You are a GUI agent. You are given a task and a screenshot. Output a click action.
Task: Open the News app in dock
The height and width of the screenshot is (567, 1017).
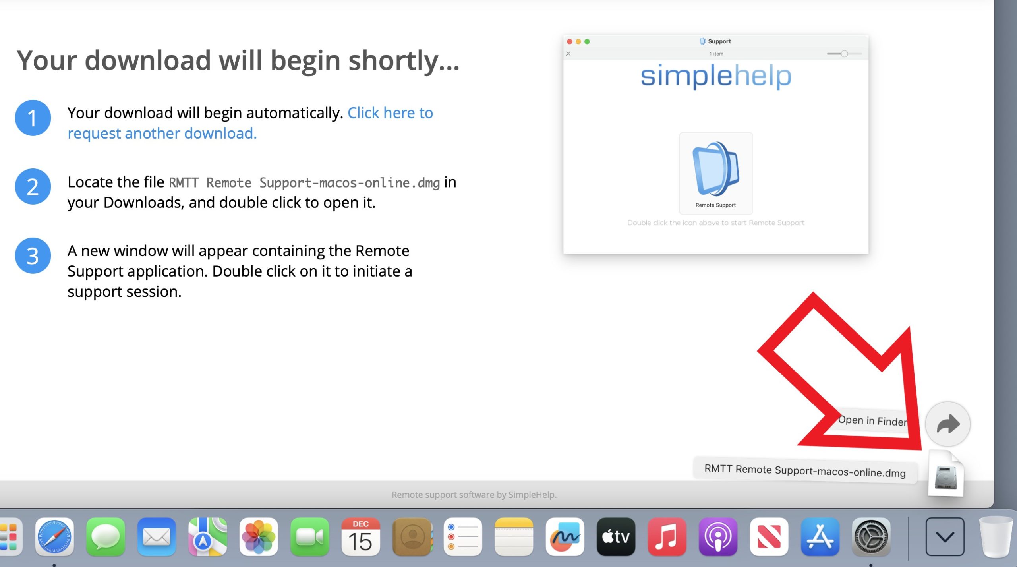(769, 537)
